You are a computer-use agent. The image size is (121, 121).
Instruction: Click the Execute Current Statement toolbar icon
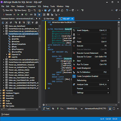14,15
